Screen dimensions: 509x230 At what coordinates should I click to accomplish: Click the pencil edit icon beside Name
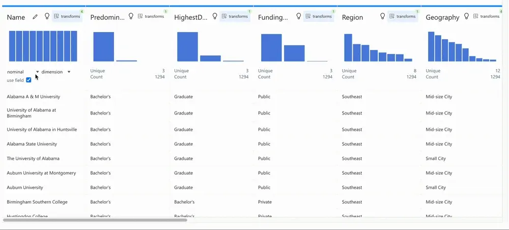[35, 17]
